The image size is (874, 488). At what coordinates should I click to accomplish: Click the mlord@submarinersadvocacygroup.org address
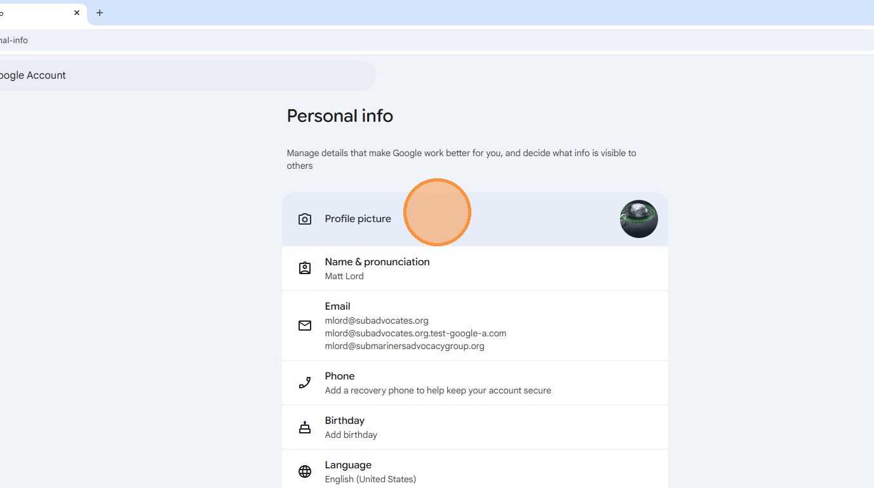[x=404, y=346]
